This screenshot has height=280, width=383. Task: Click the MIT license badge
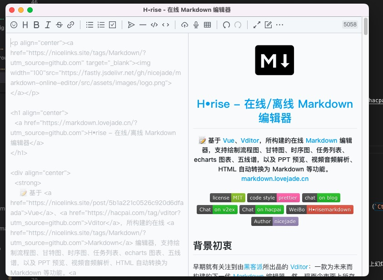[238, 198]
